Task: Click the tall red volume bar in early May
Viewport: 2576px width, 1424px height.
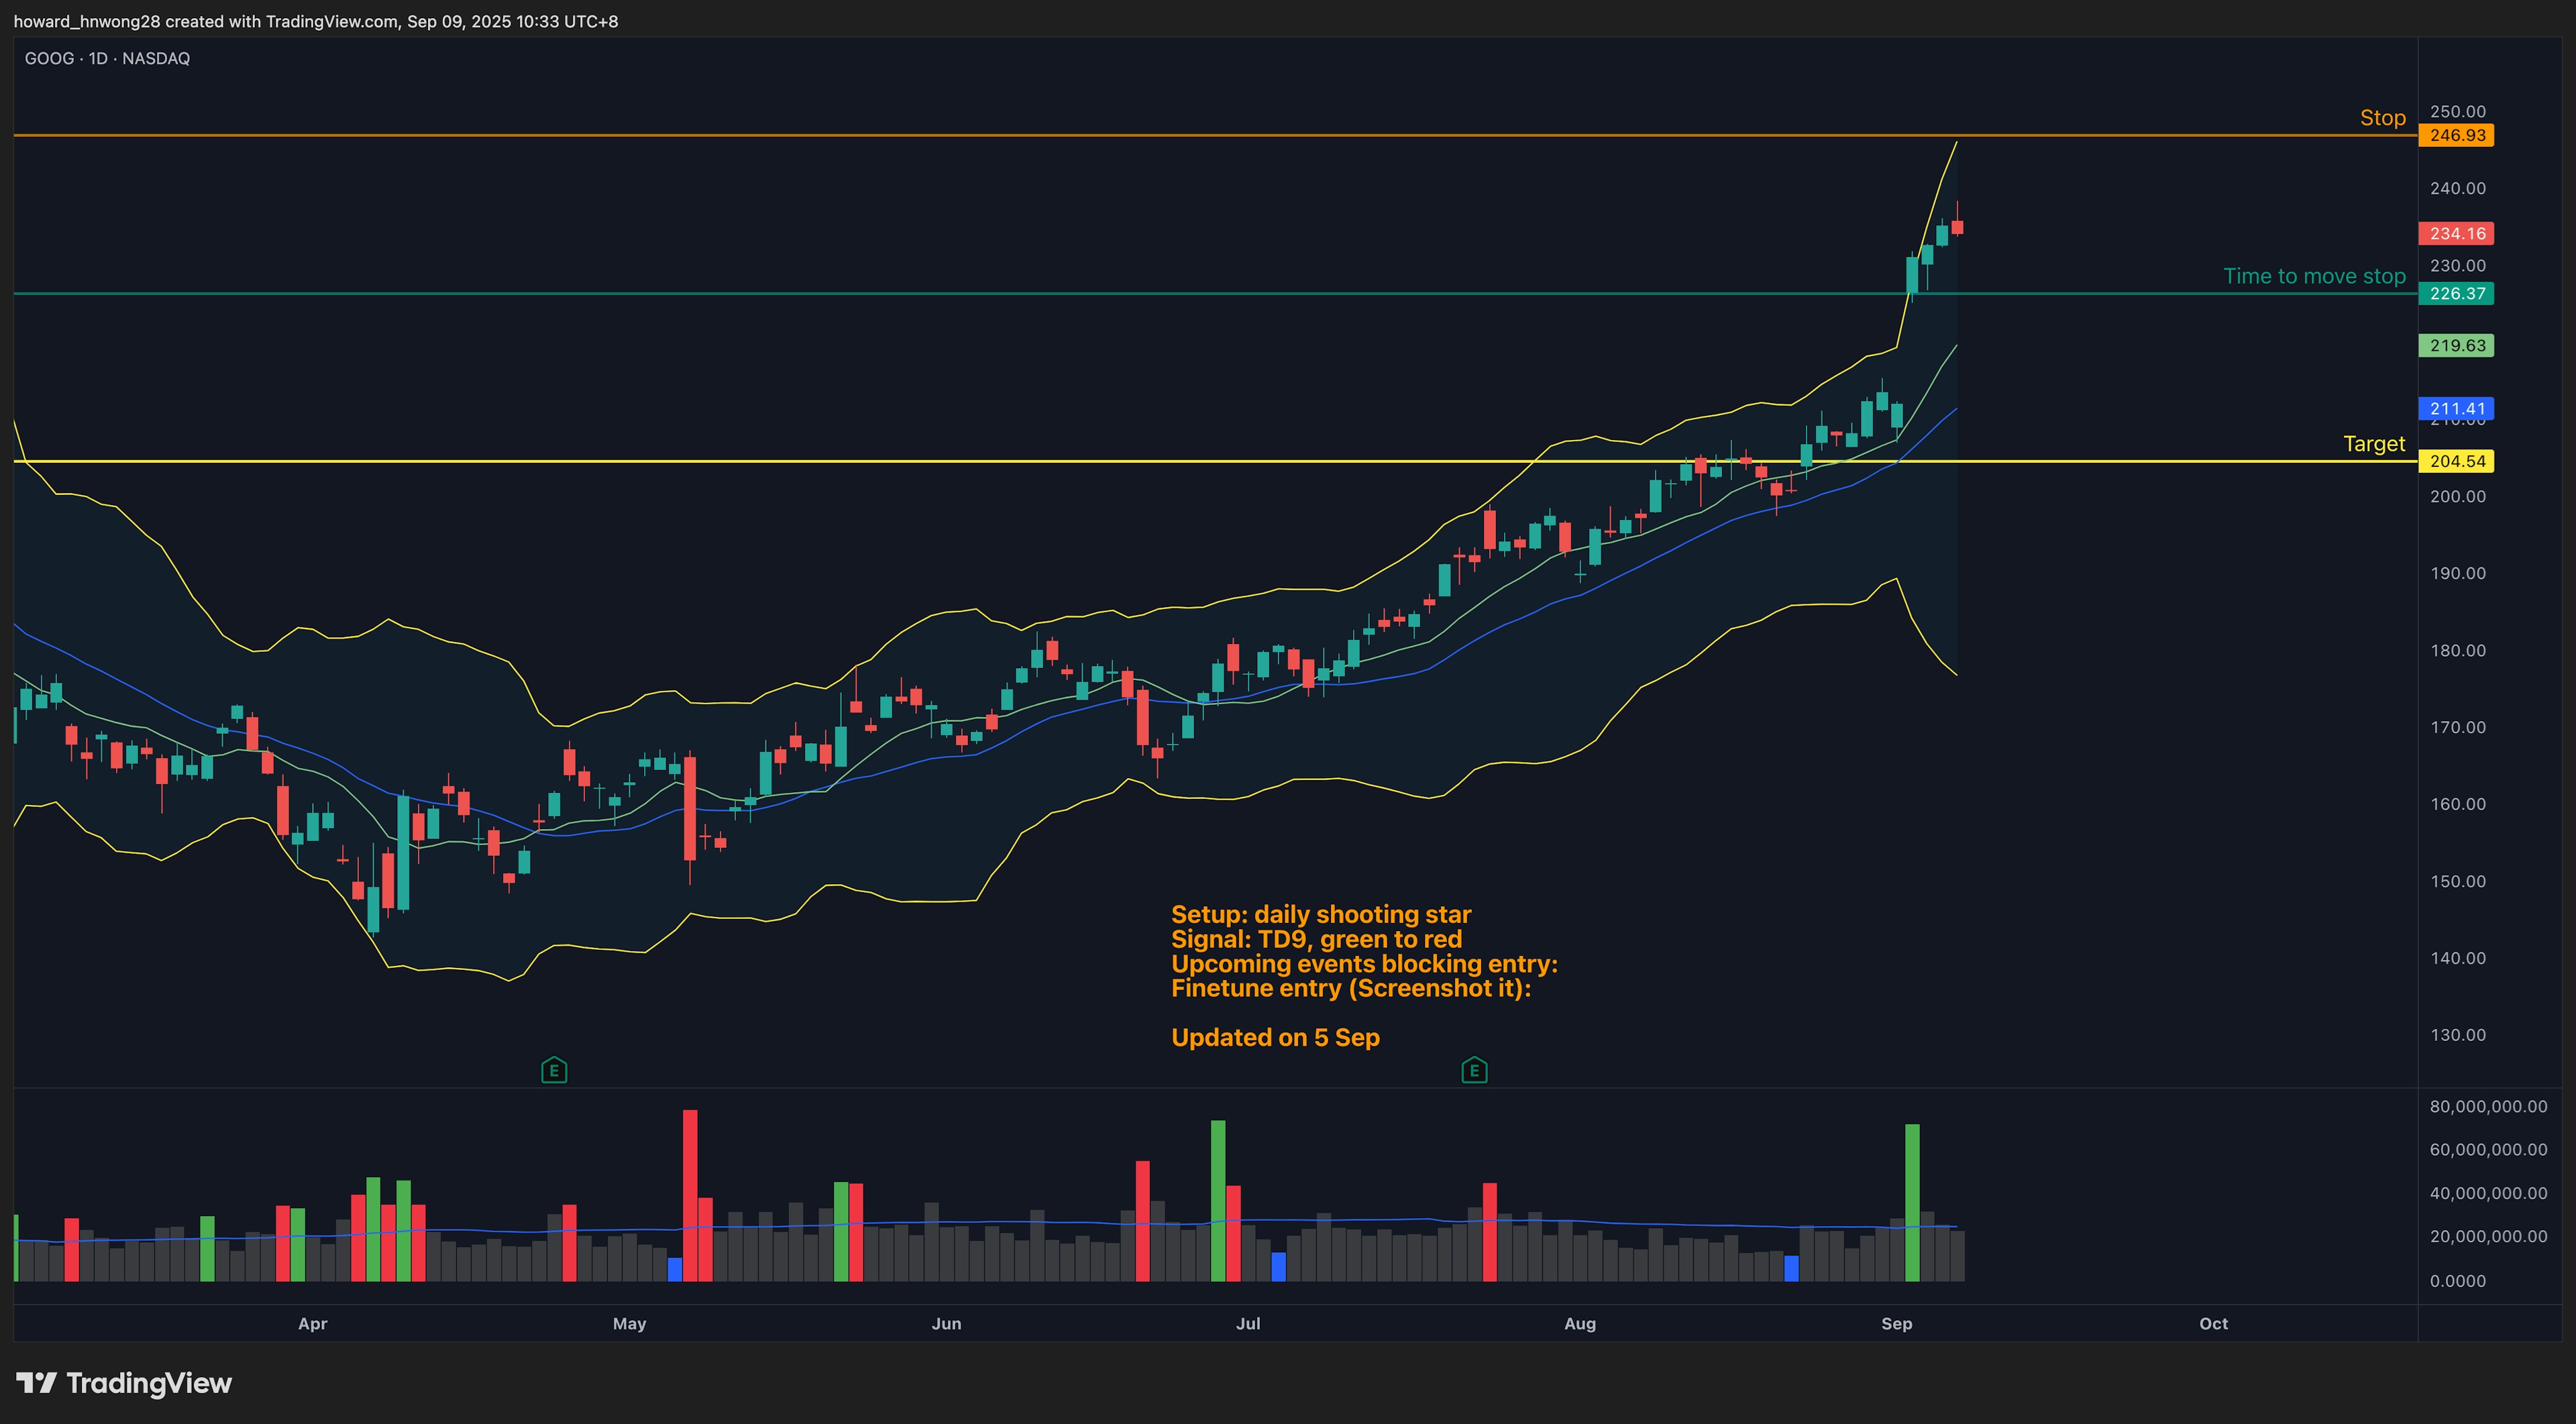Action: pos(690,1195)
